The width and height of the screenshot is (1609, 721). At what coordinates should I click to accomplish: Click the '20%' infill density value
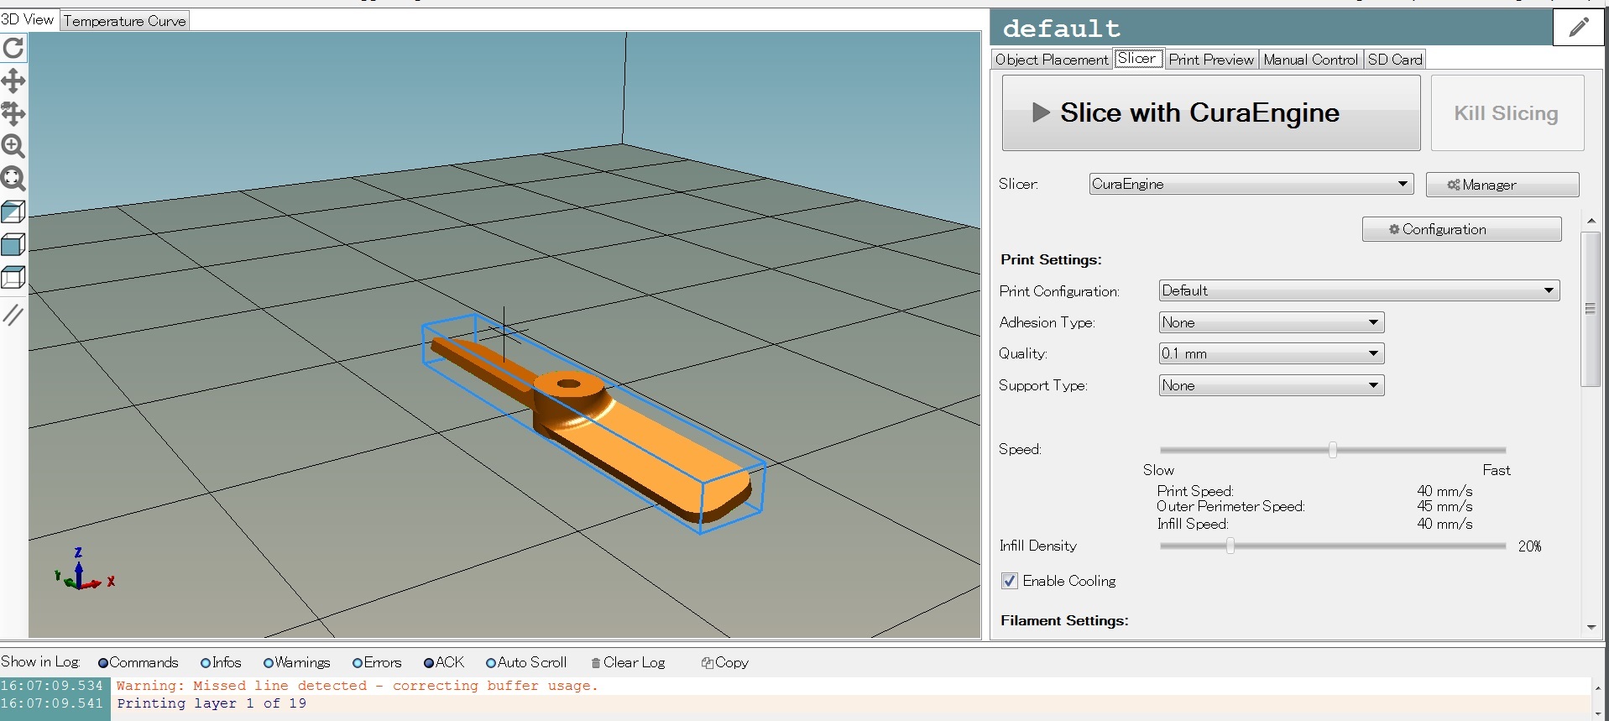point(1529,546)
